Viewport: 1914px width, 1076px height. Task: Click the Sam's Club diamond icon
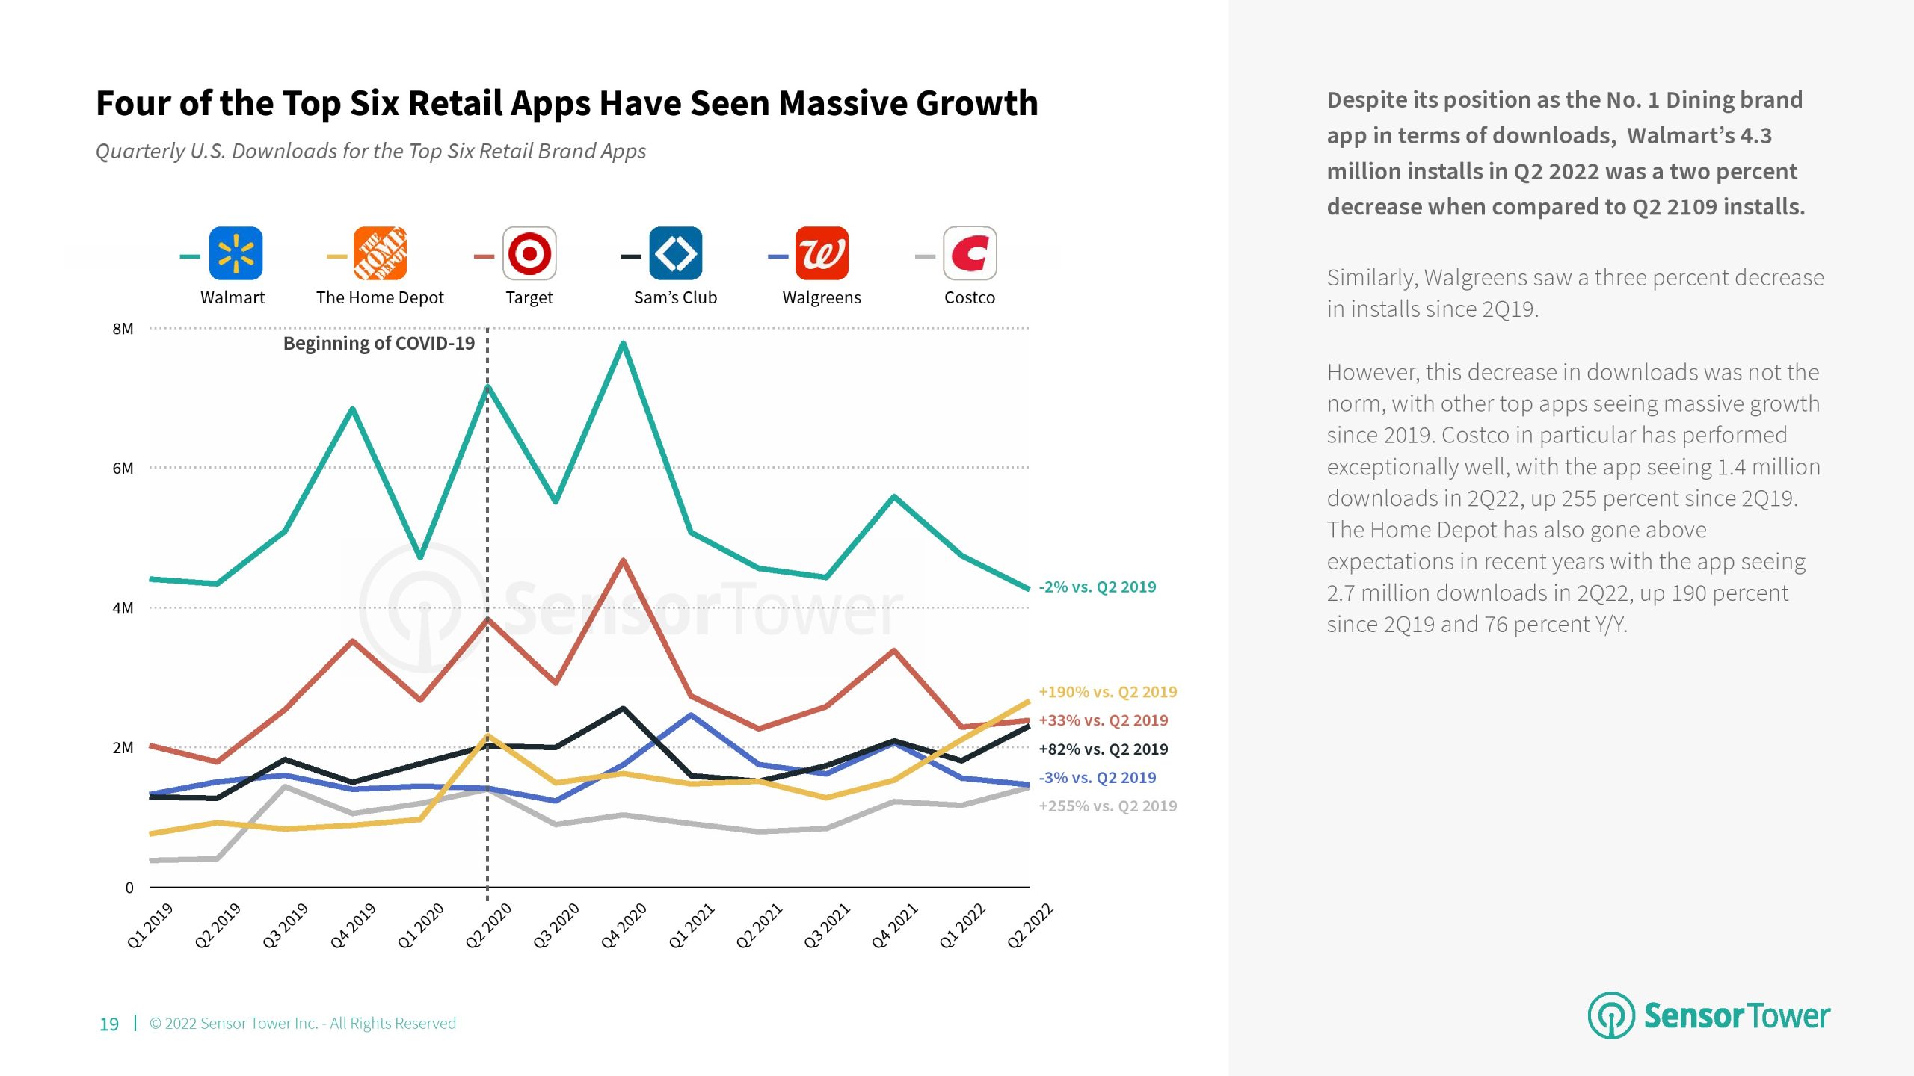(676, 253)
